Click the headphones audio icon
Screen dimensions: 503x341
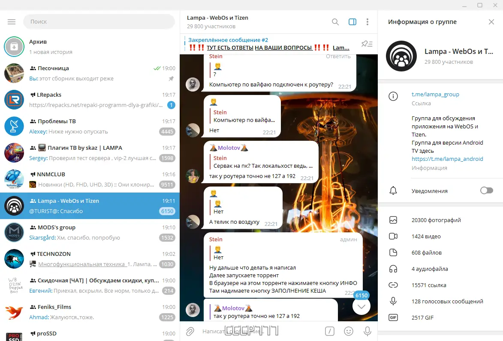(x=393, y=269)
